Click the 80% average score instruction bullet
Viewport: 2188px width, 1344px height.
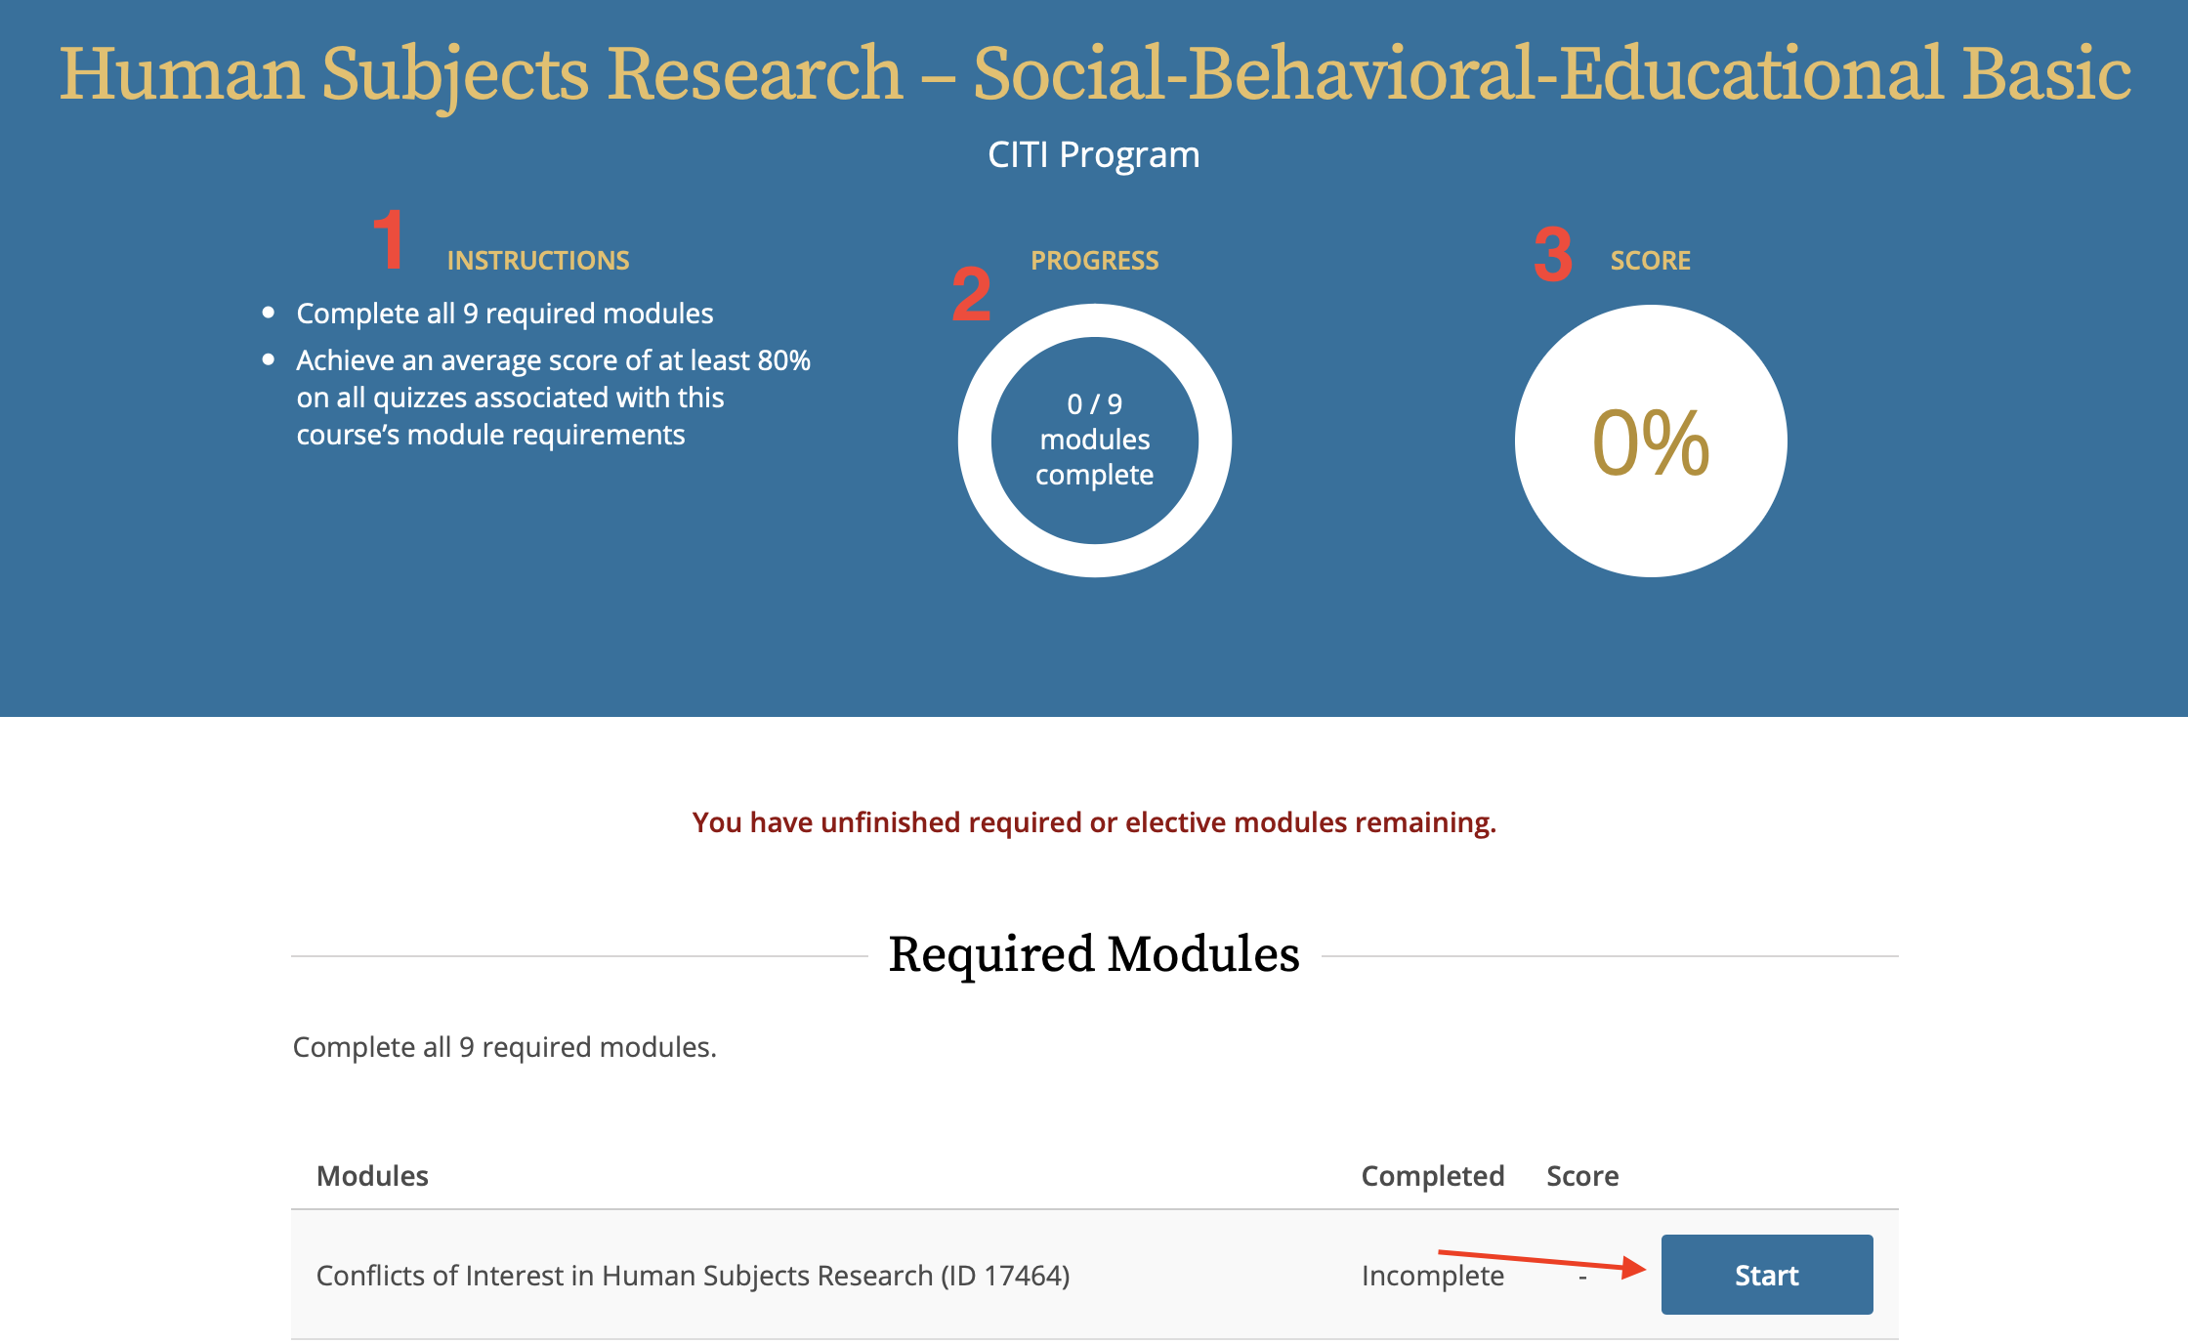tap(553, 397)
